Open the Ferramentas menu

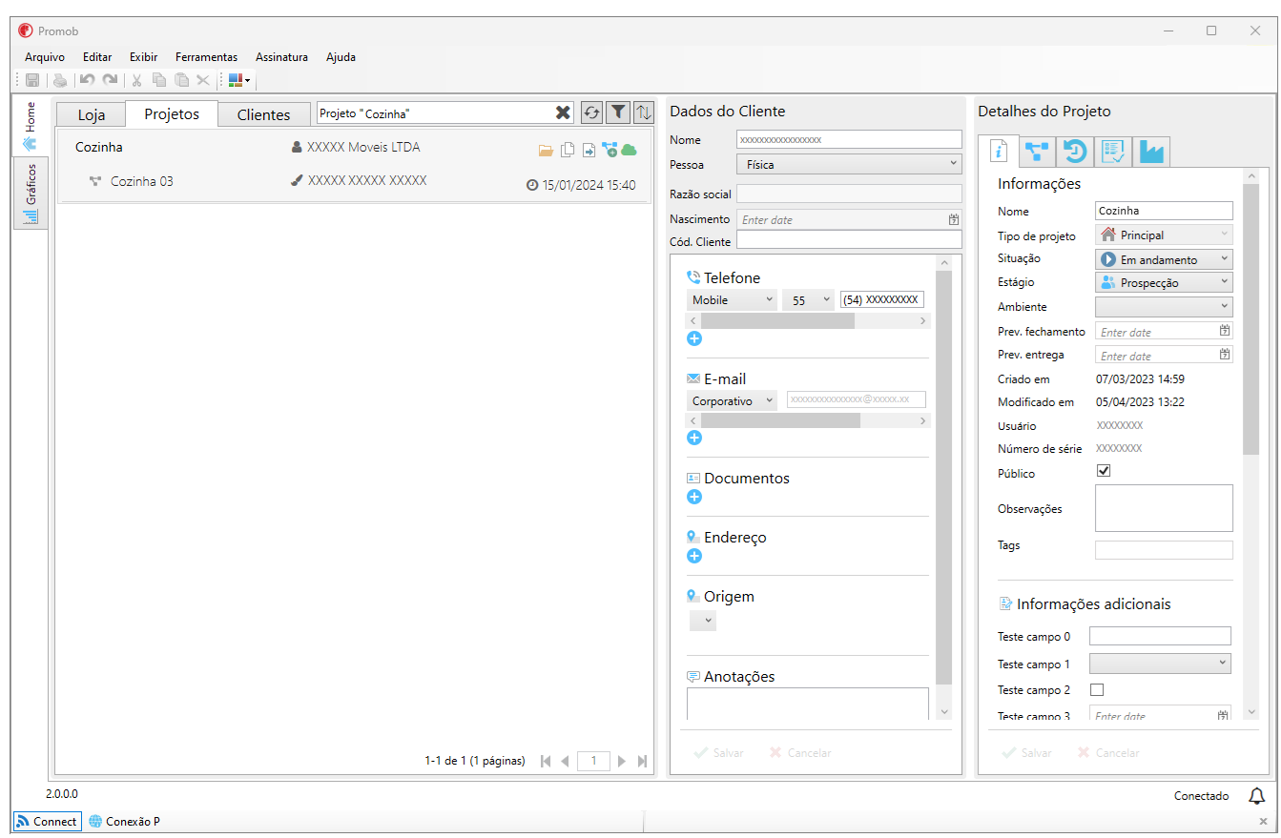(207, 57)
